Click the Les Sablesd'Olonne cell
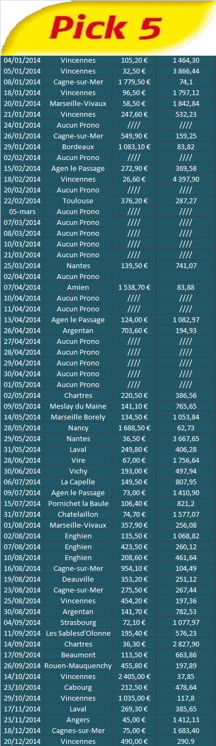216x746 pixels. coord(78,633)
